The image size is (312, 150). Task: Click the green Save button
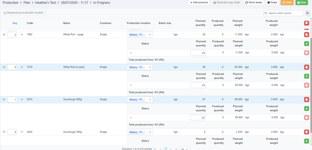coord(302,2)
